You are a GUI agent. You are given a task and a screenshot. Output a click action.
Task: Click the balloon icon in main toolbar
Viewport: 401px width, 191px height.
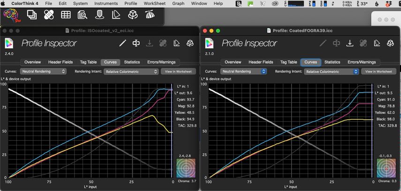pyautogui.click(x=150, y=15)
